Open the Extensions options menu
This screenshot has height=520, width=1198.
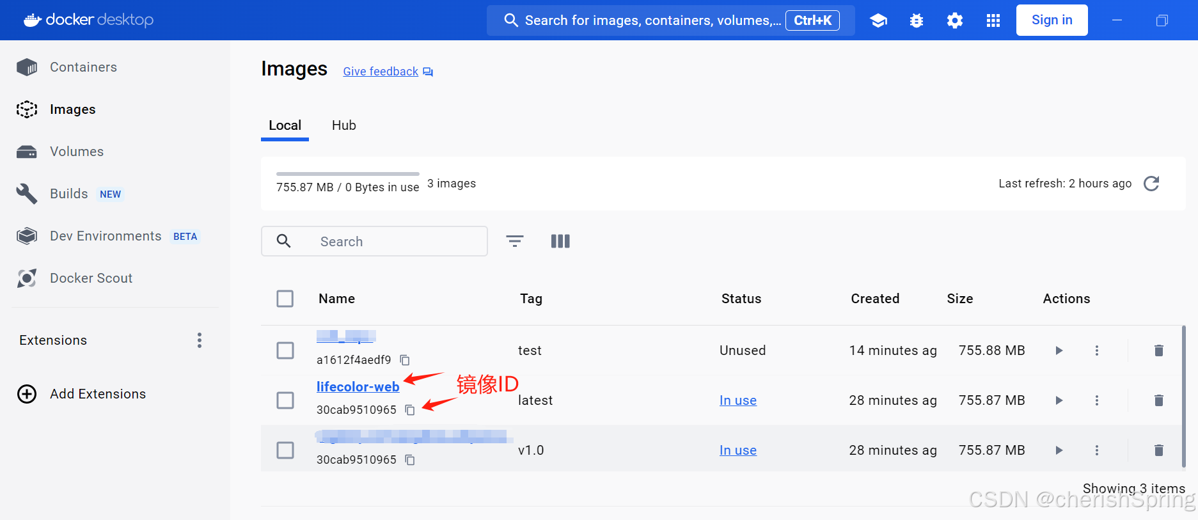(x=200, y=340)
